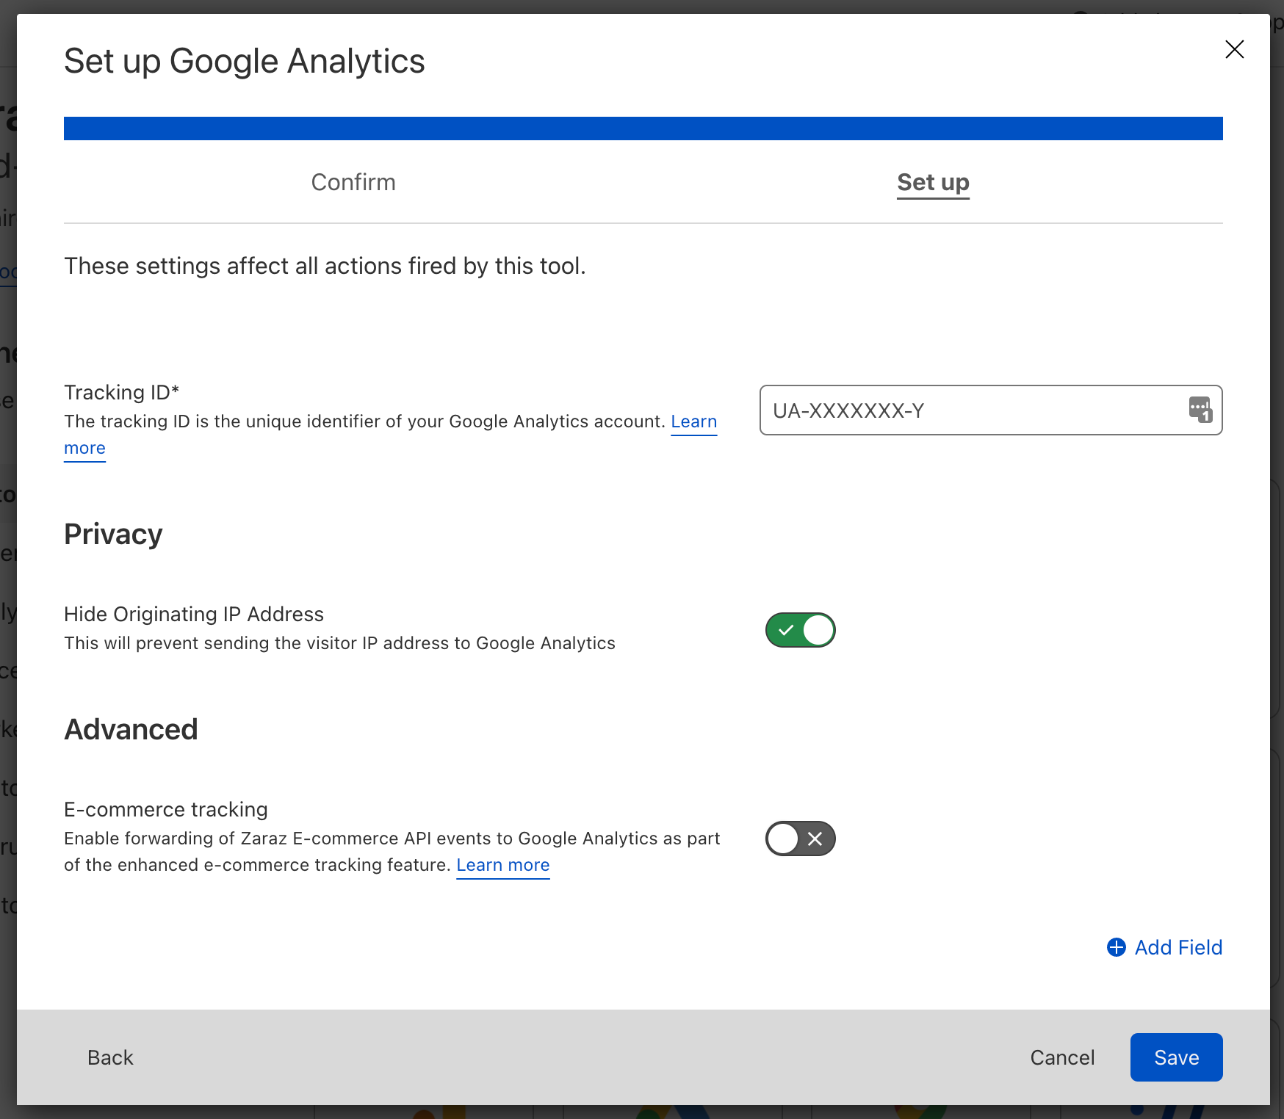Click the Tracking ID input field
1284x1119 pixels.
tap(991, 410)
